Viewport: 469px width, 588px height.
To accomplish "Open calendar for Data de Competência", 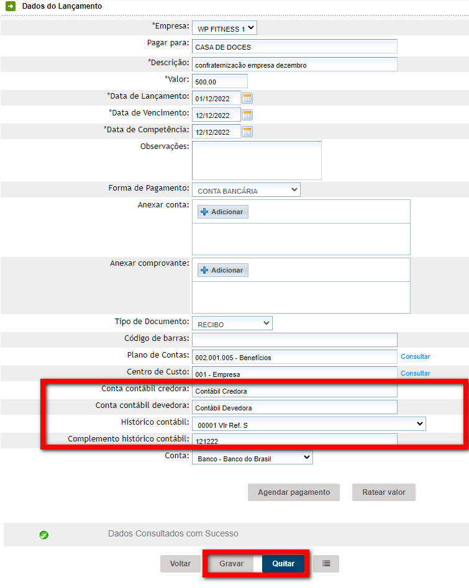I will pos(247,132).
